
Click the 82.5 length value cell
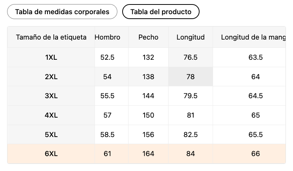[x=191, y=134]
